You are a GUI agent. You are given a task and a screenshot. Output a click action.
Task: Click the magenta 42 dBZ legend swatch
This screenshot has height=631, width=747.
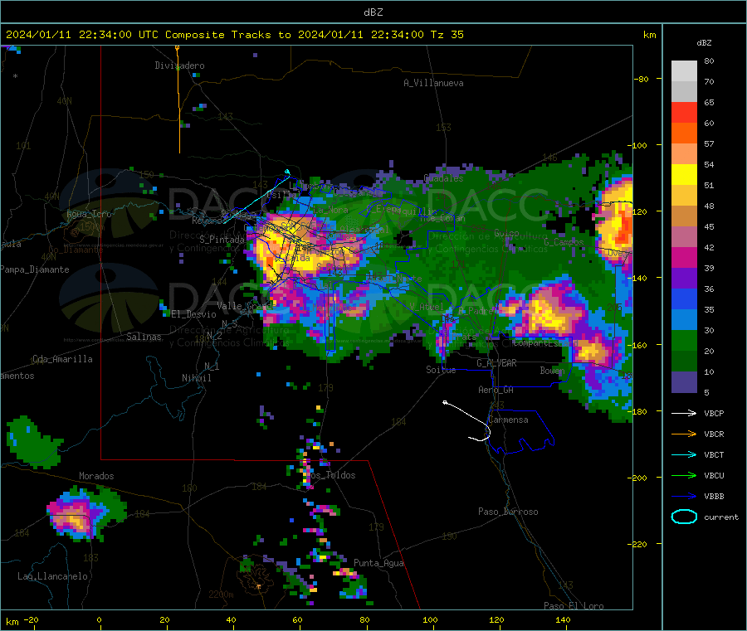tap(684, 257)
